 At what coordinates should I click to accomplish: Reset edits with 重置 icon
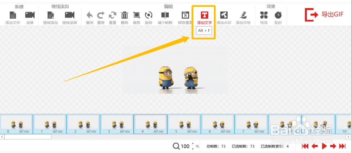click(x=113, y=15)
